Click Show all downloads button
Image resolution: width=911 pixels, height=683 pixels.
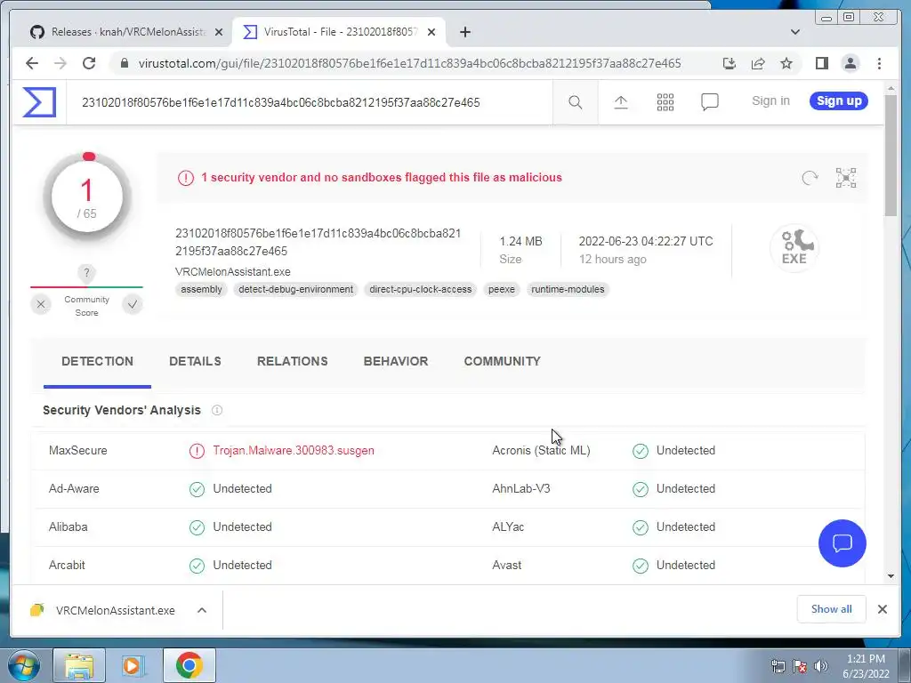[832, 608]
